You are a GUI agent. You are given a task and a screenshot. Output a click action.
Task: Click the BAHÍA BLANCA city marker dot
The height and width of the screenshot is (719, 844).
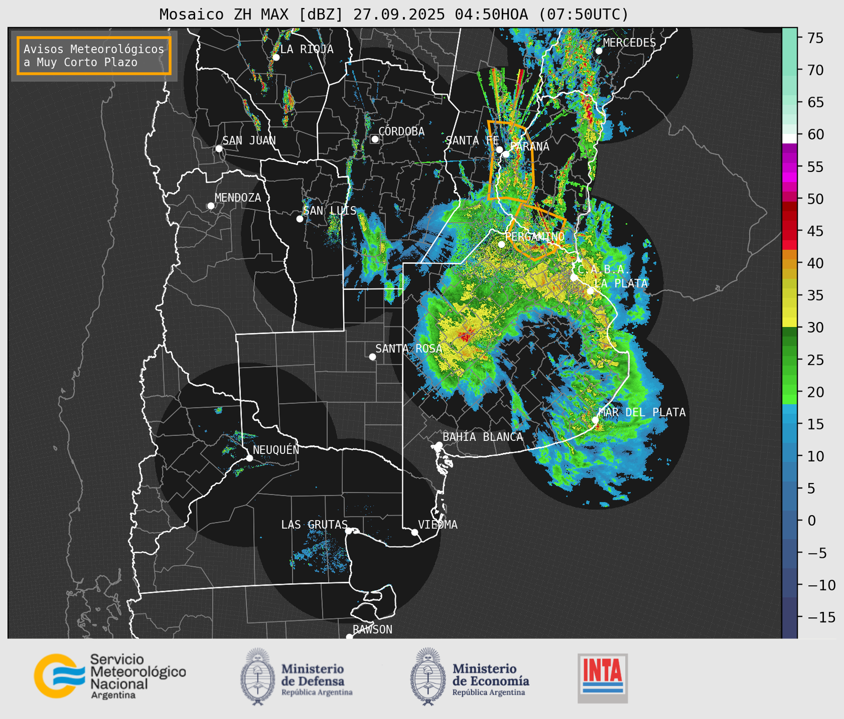coord(439,445)
